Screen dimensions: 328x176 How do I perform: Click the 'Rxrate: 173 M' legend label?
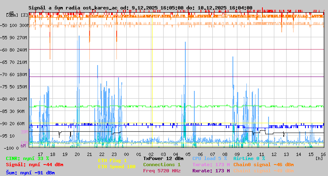tap(211, 171)
